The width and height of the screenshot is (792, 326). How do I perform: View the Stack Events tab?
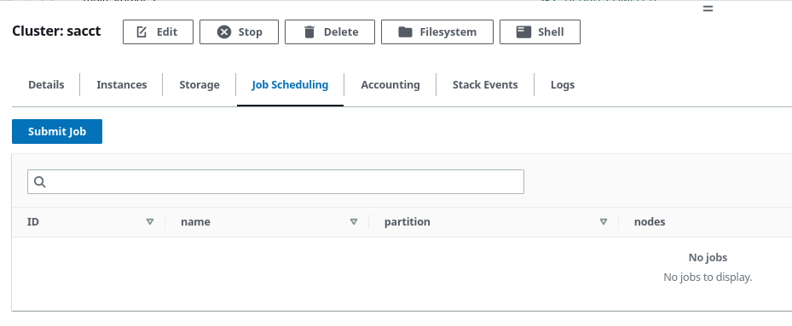pyautogui.click(x=485, y=85)
